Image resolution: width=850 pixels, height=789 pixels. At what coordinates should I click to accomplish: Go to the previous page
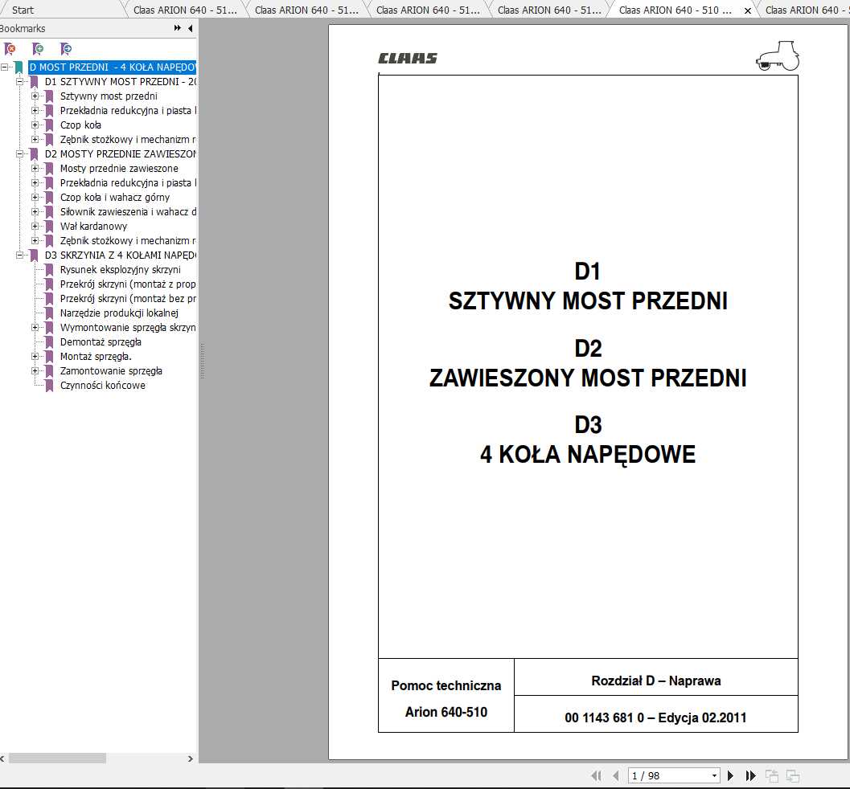(x=616, y=775)
